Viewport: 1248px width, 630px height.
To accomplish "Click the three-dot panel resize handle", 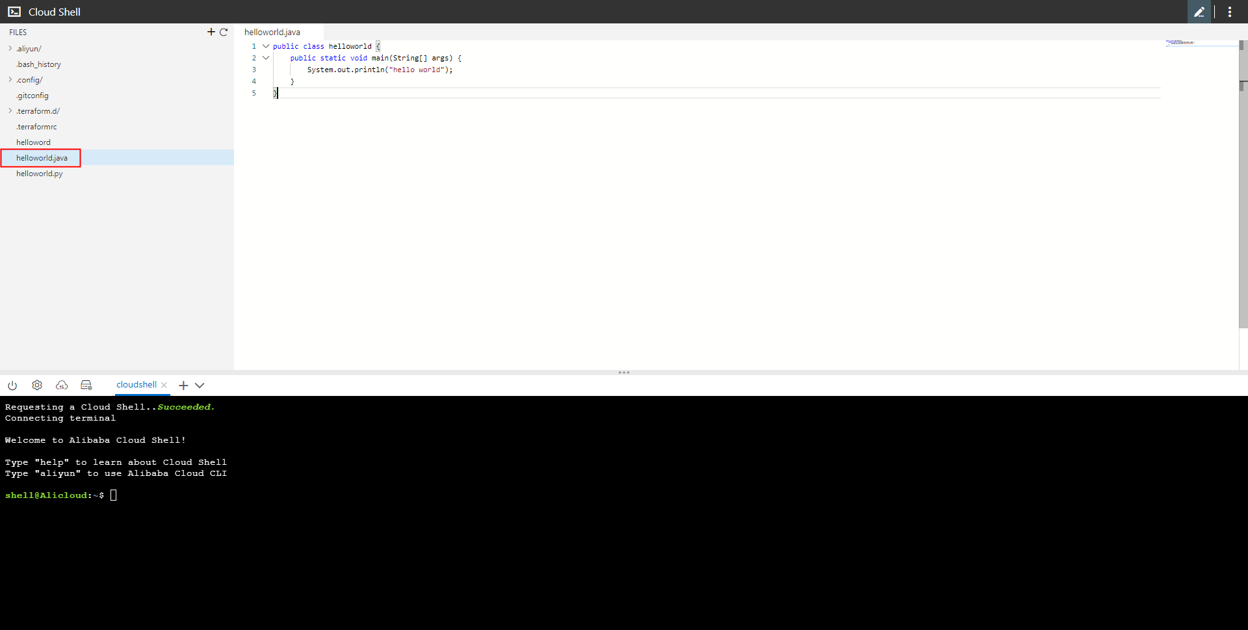I will (624, 373).
